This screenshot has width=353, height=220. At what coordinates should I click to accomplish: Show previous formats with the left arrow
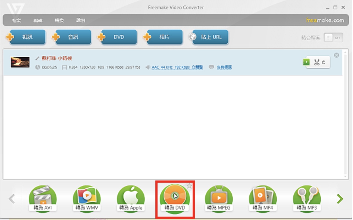pyautogui.click(x=12, y=199)
